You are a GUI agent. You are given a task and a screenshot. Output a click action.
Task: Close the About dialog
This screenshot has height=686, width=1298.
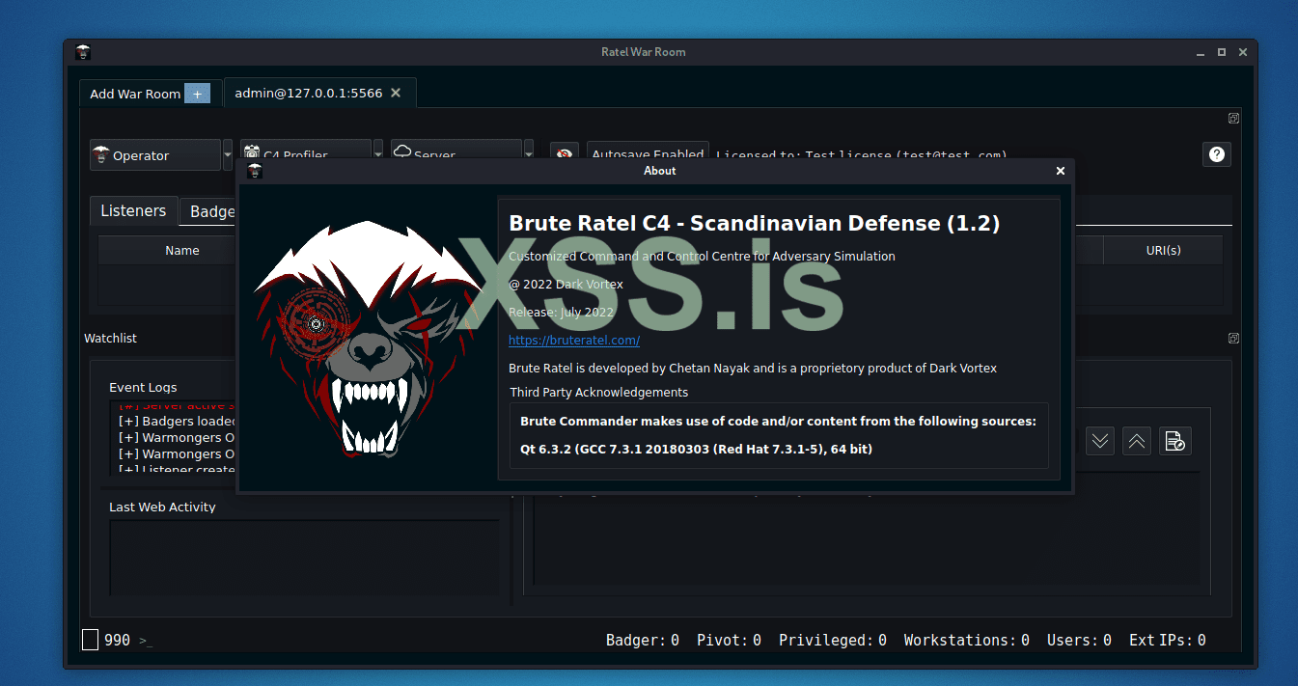(x=1060, y=171)
